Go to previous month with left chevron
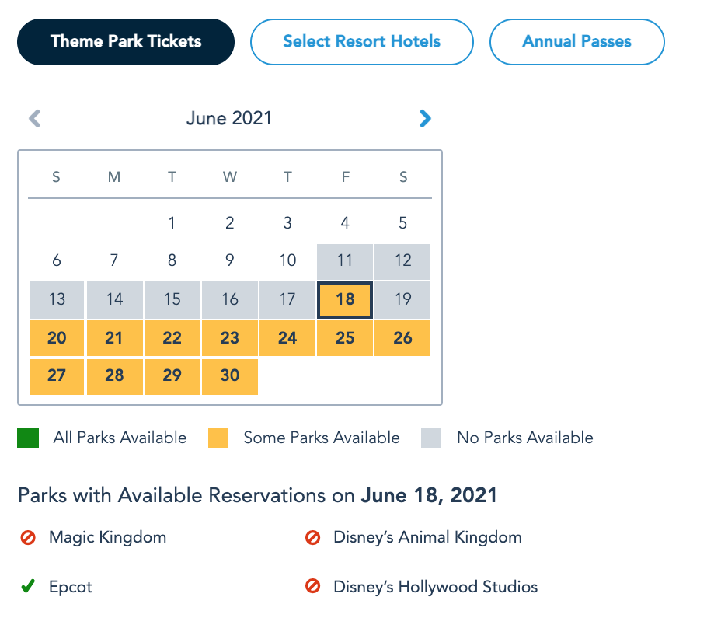 (x=34, y=119)
